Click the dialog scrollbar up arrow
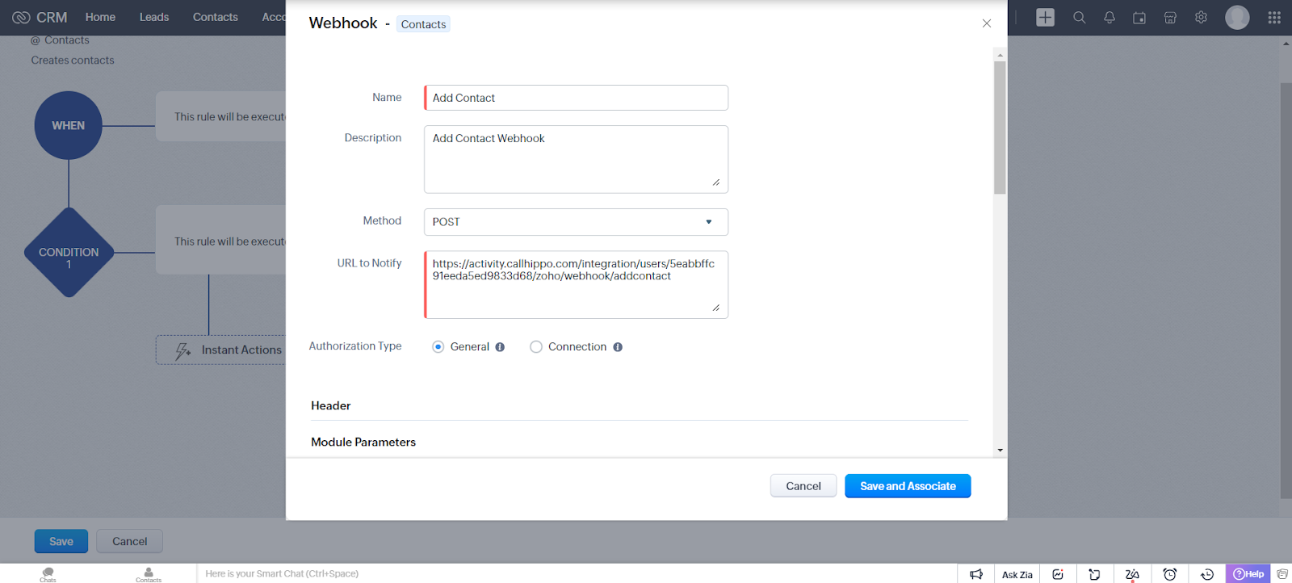Image resolution: width=1292 pixels, height=583 pixels. click(1000, 55)
